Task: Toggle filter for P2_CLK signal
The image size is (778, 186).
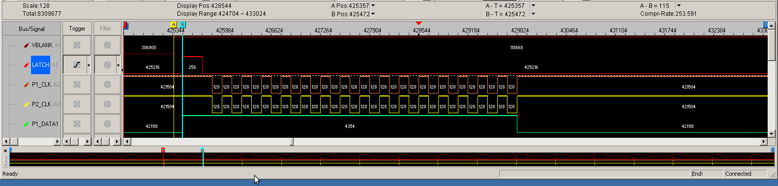Action: pos(107,104)
